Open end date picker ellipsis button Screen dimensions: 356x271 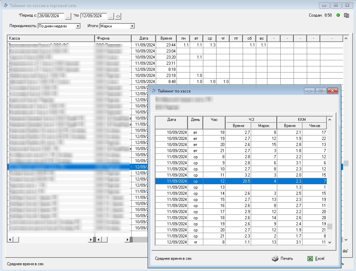(x=111, y=16)
